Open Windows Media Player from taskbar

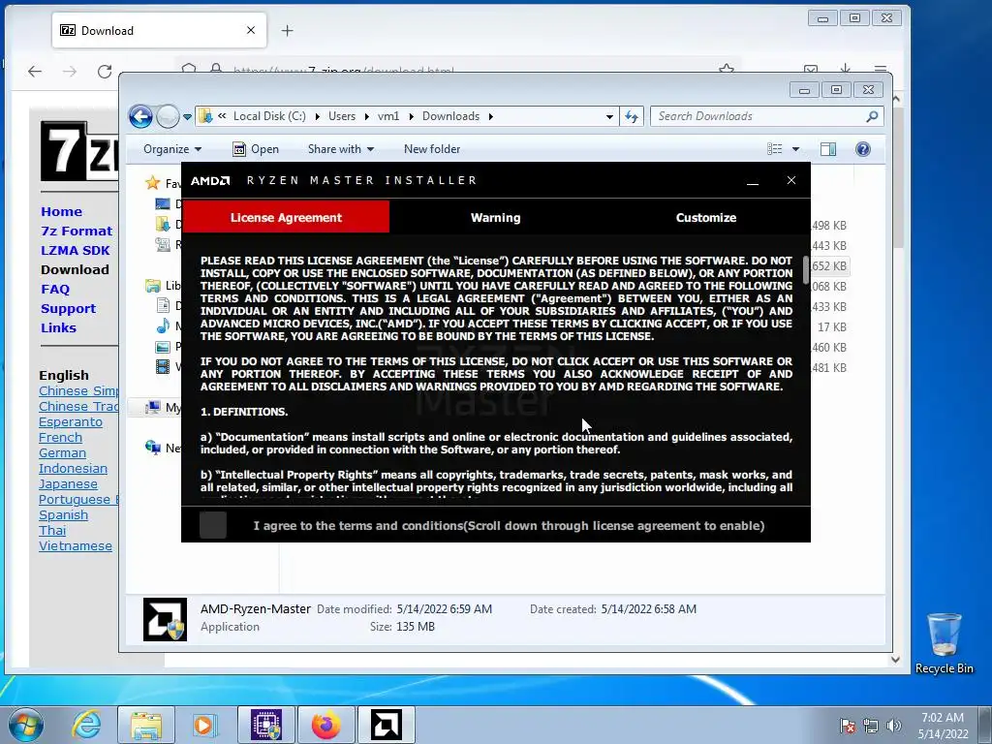(205, 725)
